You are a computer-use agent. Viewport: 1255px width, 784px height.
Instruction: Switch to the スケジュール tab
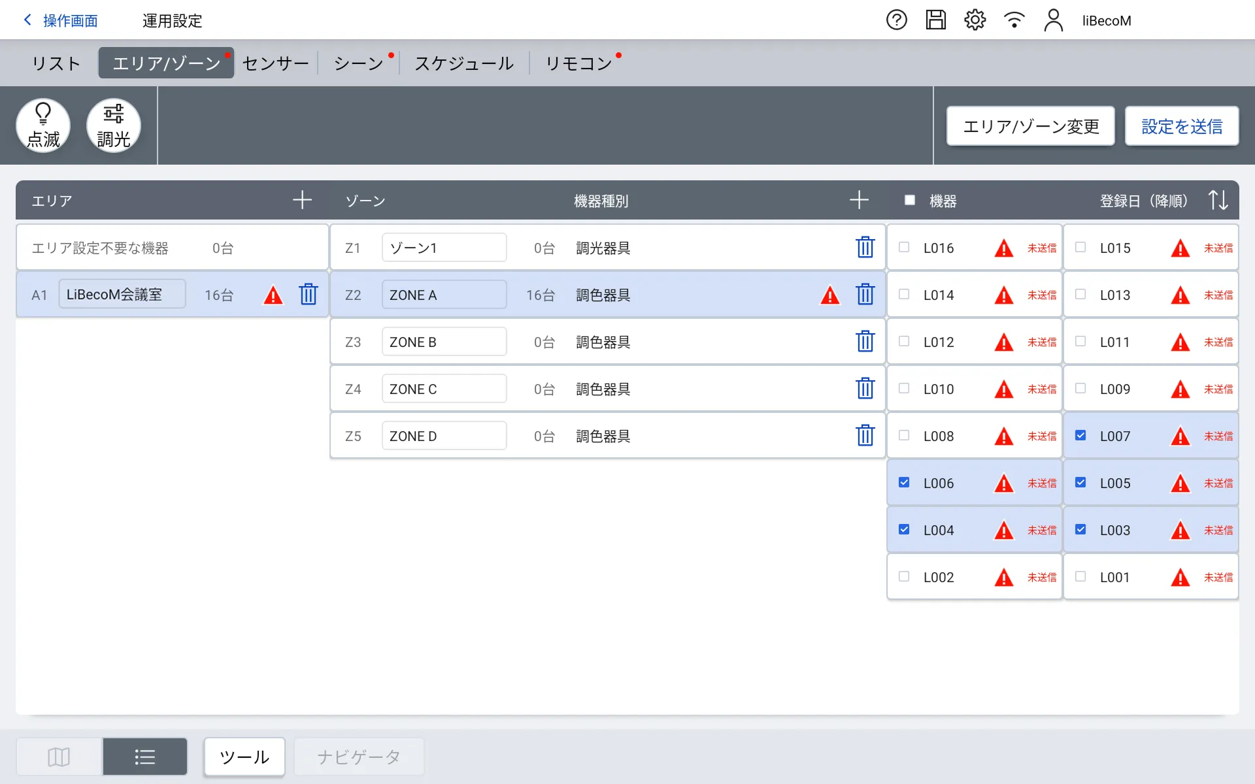[x=464, y=63]
